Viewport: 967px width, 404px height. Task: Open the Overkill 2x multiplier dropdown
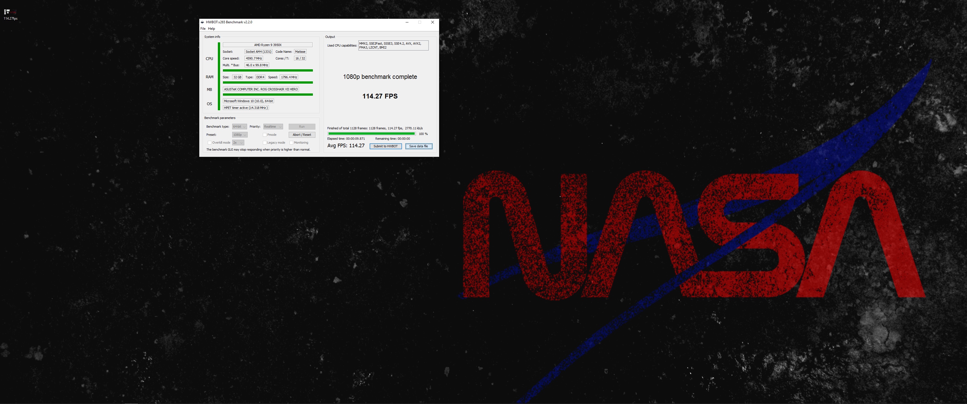(x=238, y=143)
